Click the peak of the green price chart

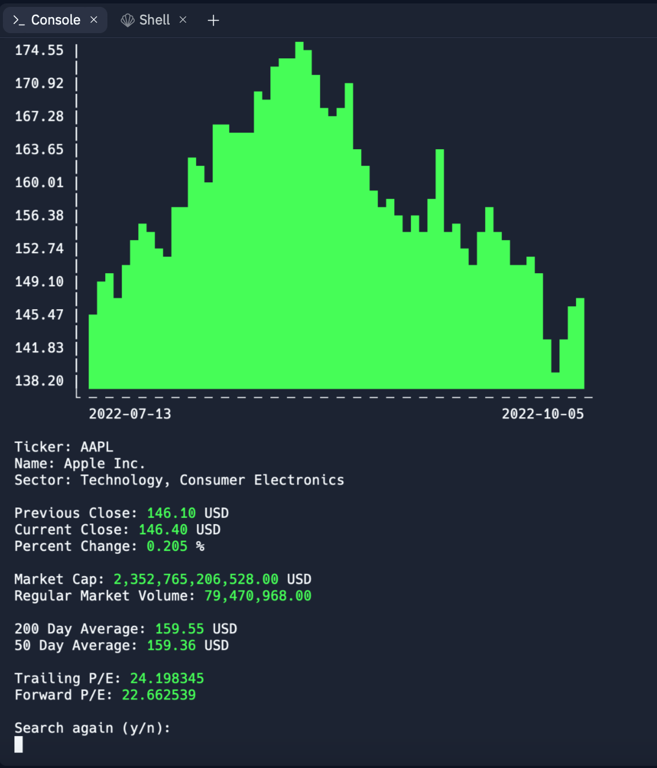pyautogui.click(x=299, y=49)
